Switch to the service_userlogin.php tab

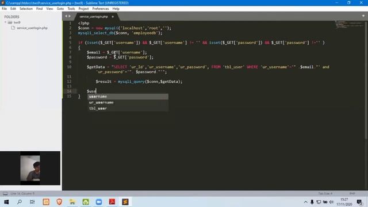coord(94,17)
